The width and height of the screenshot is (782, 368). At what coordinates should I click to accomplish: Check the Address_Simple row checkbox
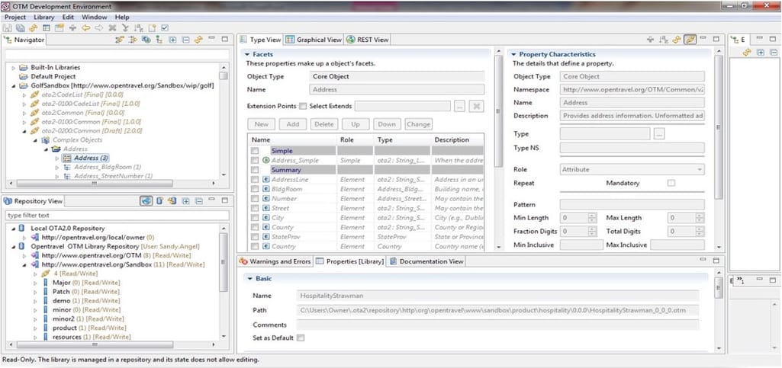(255, 161)
